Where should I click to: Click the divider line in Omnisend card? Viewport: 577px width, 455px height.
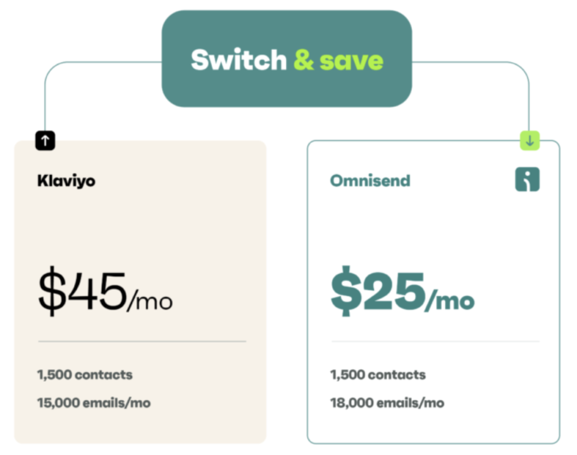(435, 341)
